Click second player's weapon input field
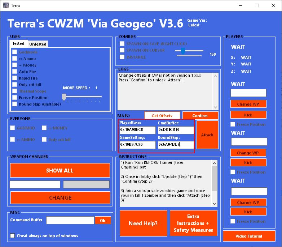282x247 pixels. click(x=249, y=142)
